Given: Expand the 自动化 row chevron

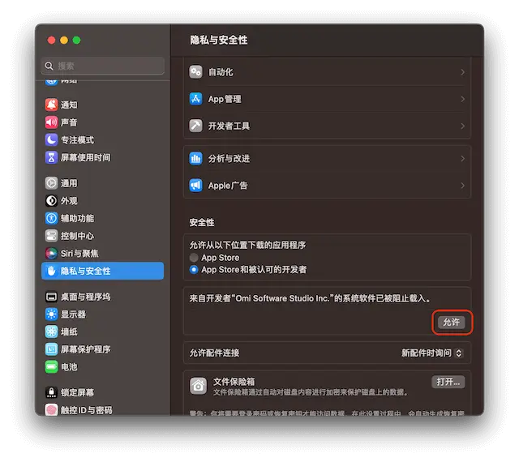Looking at the screenshot, I should point(462,72).
